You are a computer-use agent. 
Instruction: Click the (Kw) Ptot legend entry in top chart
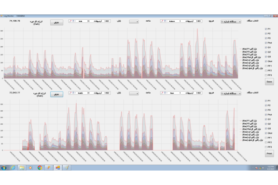[250, 57]
